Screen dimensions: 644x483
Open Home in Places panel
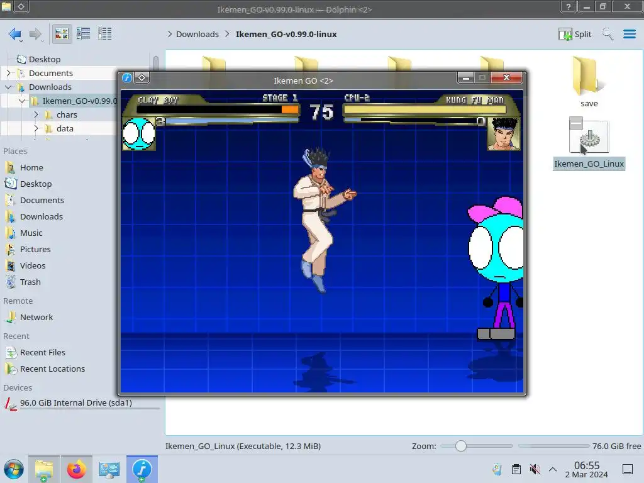[31, 167]
